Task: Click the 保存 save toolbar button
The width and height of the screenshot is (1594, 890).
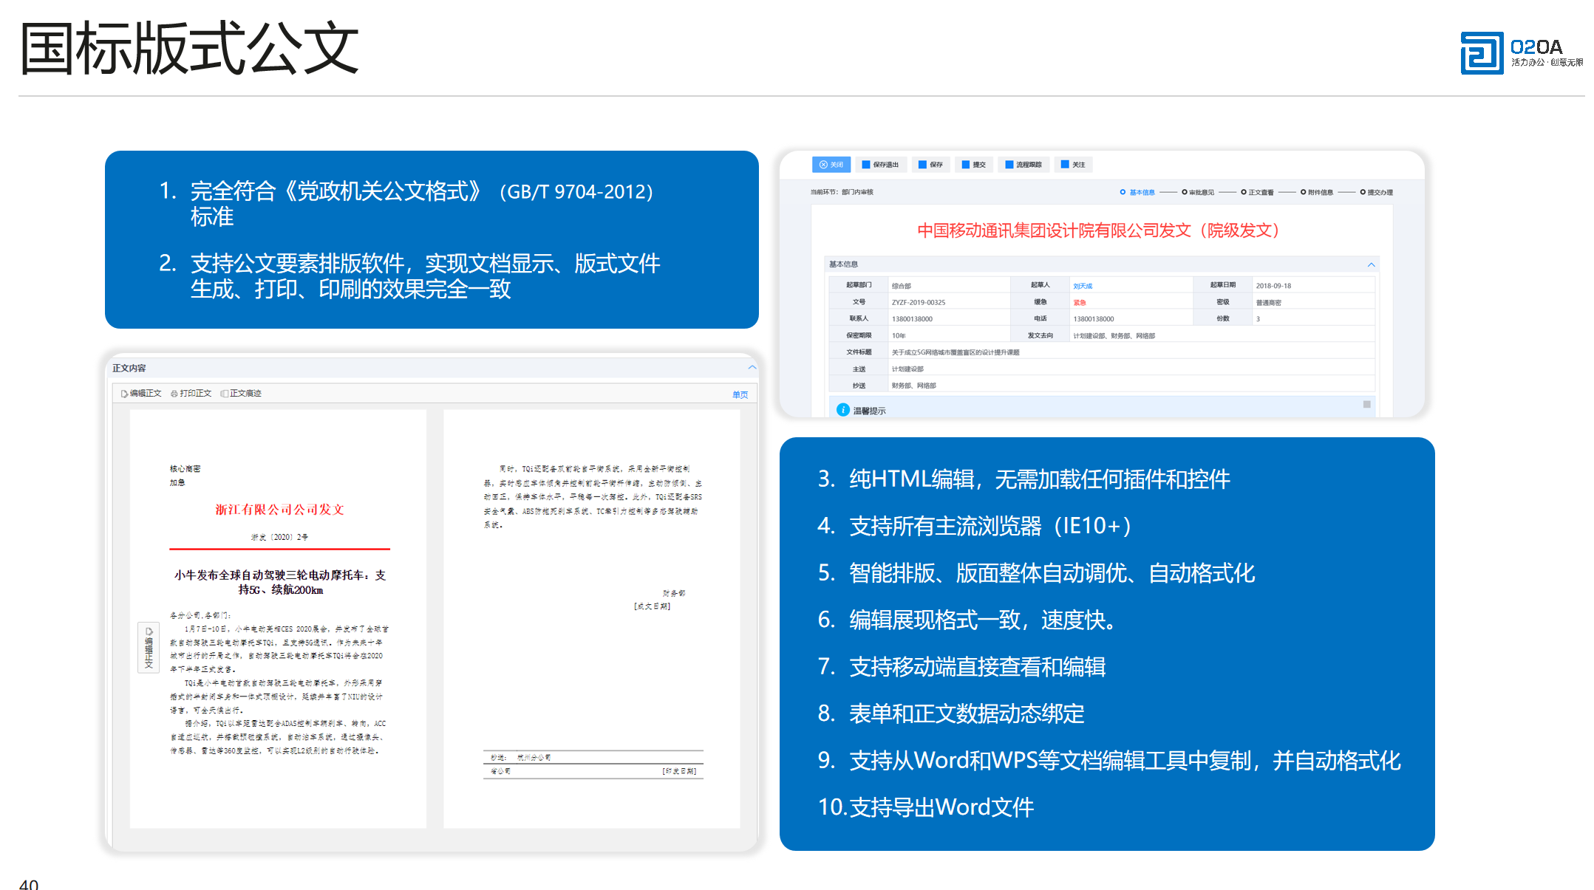Action: coord(930,165)
